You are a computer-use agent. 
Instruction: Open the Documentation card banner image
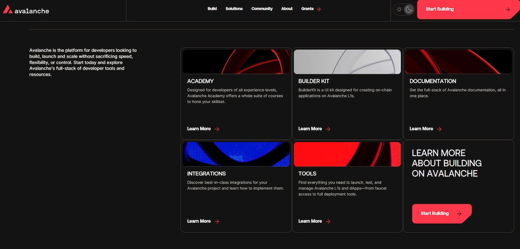[x=458, y=61]
